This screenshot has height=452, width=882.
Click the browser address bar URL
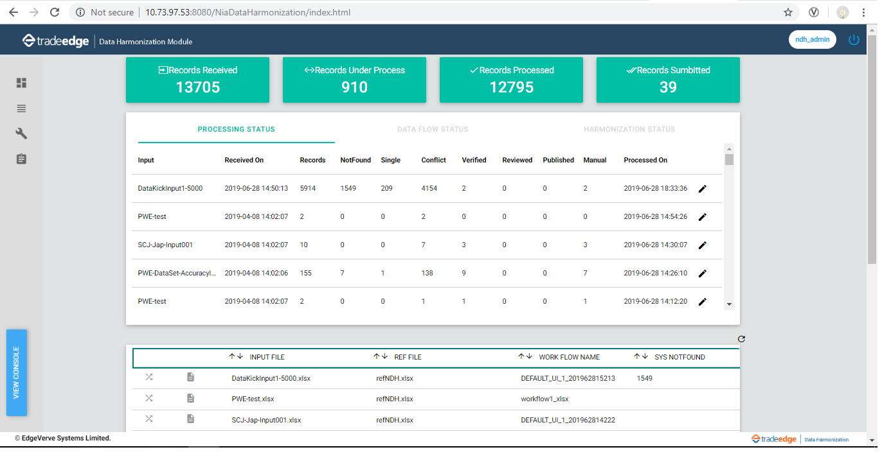(x=248, y=12)
